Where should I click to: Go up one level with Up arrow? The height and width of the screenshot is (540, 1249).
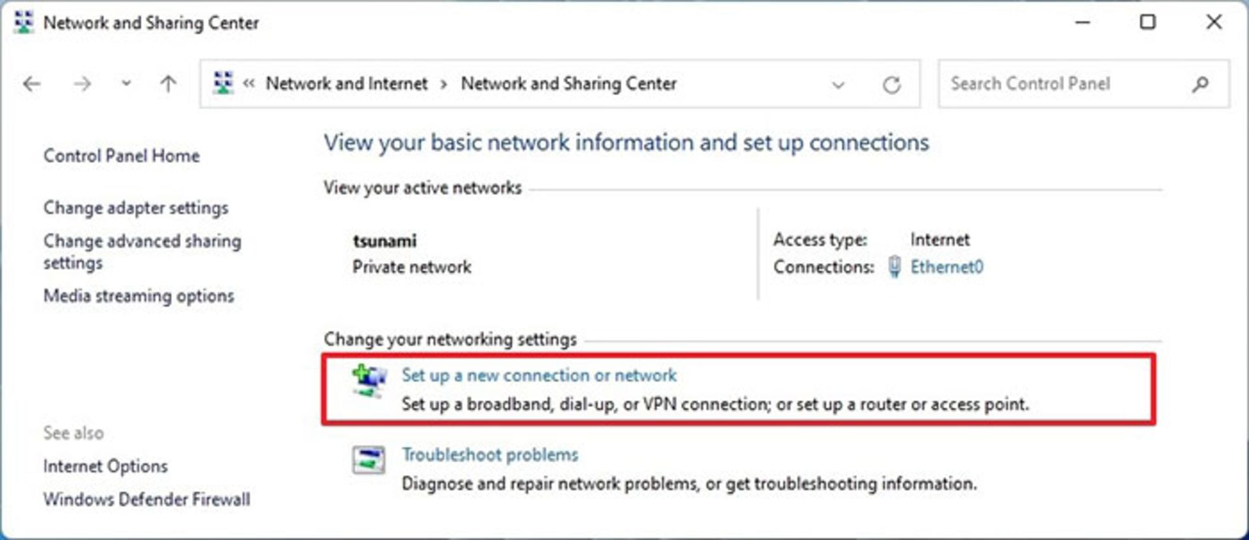(x=168, y=84)
